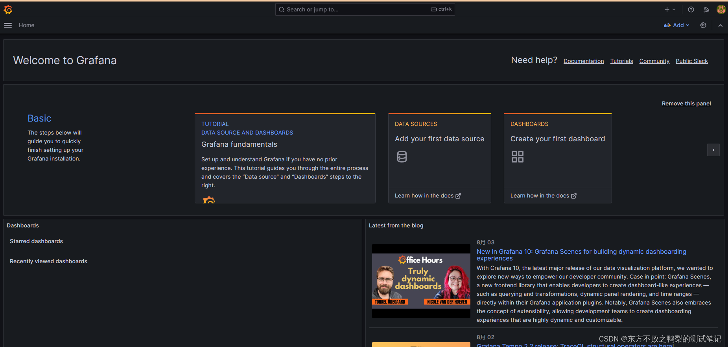Viewport: 728px width, 347px height.
Task: Click the data source database icon
Action: coord(402,157)
